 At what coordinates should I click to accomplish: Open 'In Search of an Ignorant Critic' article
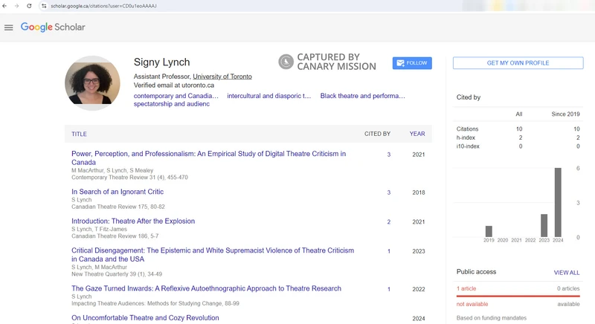[118, 192]
